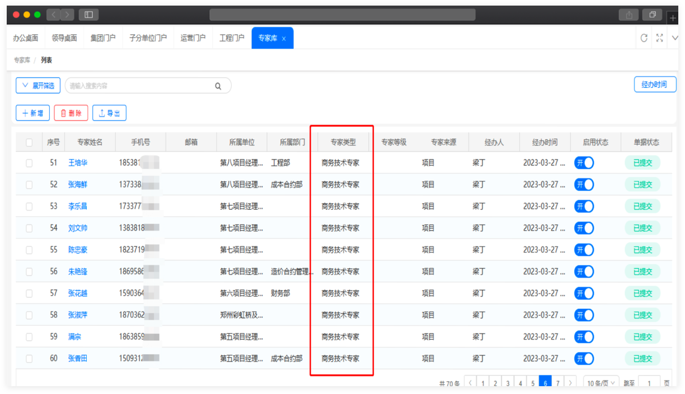Go to the next page arrow in pagination
This screenshot has width=685, height=394.
(570, 383)
